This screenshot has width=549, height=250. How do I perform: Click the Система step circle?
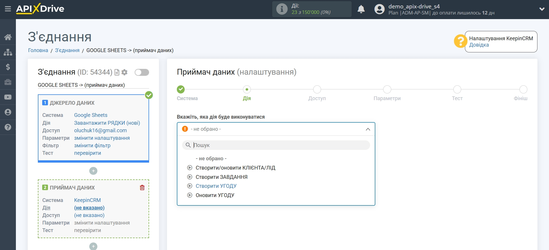(181, 89)
